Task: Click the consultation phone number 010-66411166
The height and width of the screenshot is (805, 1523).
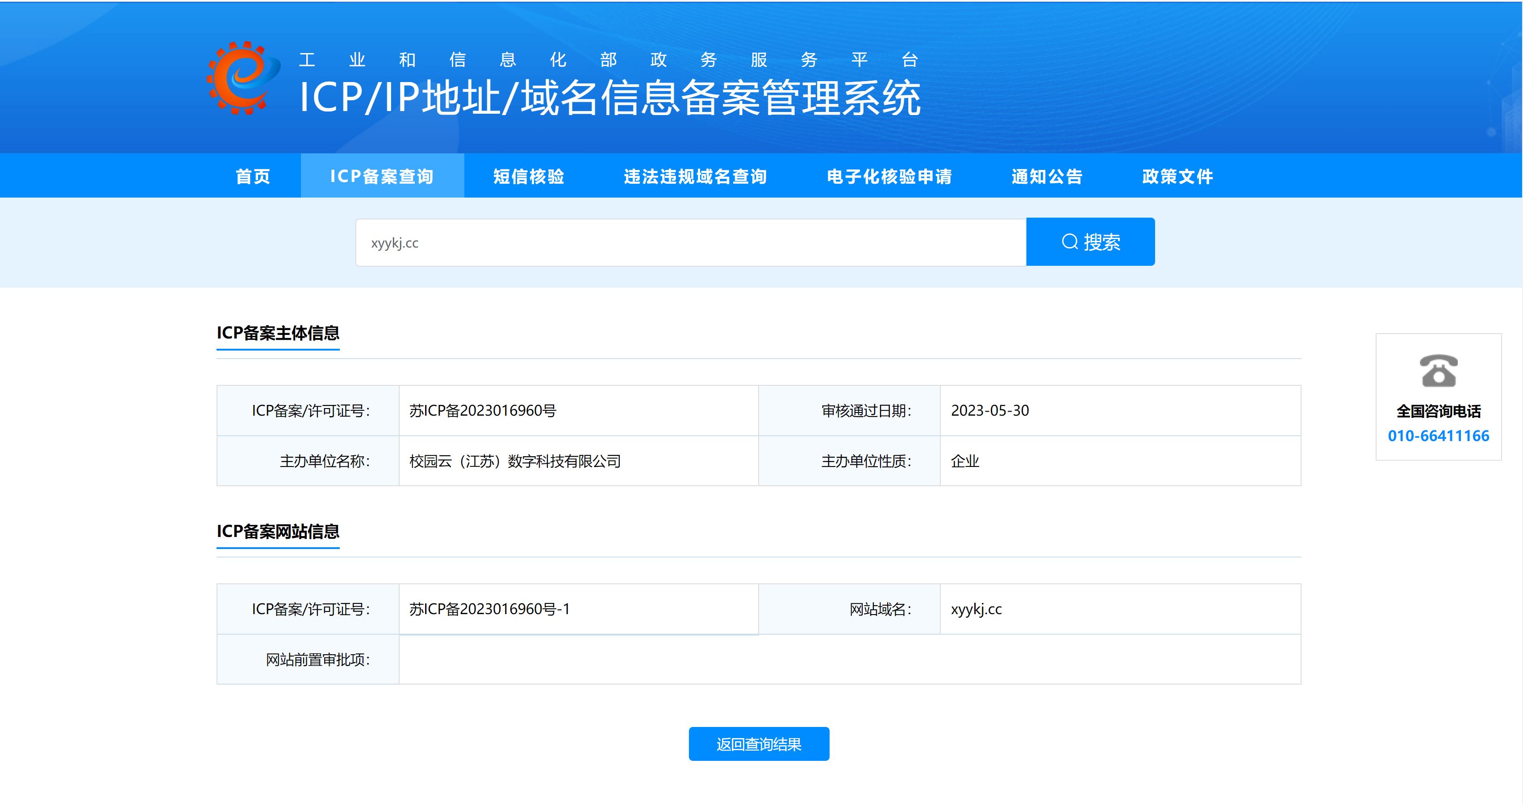Action: [1439, 436]
